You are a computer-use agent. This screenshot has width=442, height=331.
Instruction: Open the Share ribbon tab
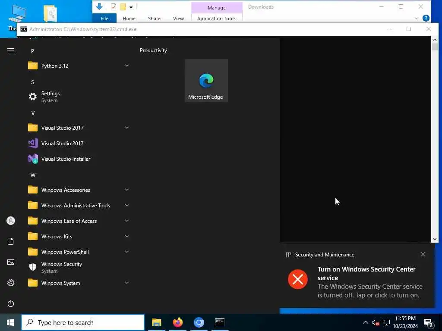coord(154,19)
